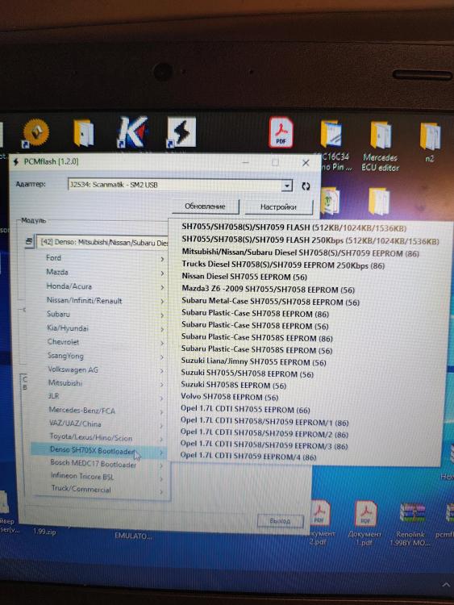This screenshot has width=454, height=605.
Task: Open the K-logo desktop shortcut
Action: click(132, 132)
